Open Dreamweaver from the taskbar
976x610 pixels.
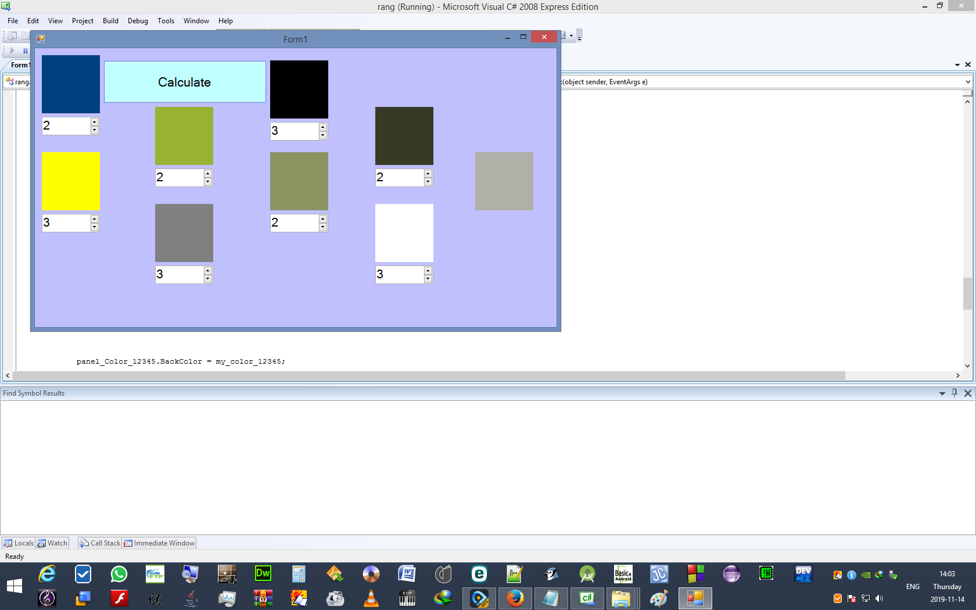pos(263,574)
